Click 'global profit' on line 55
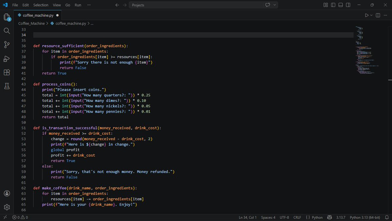 pyautogui.click(x=65, y=150)
